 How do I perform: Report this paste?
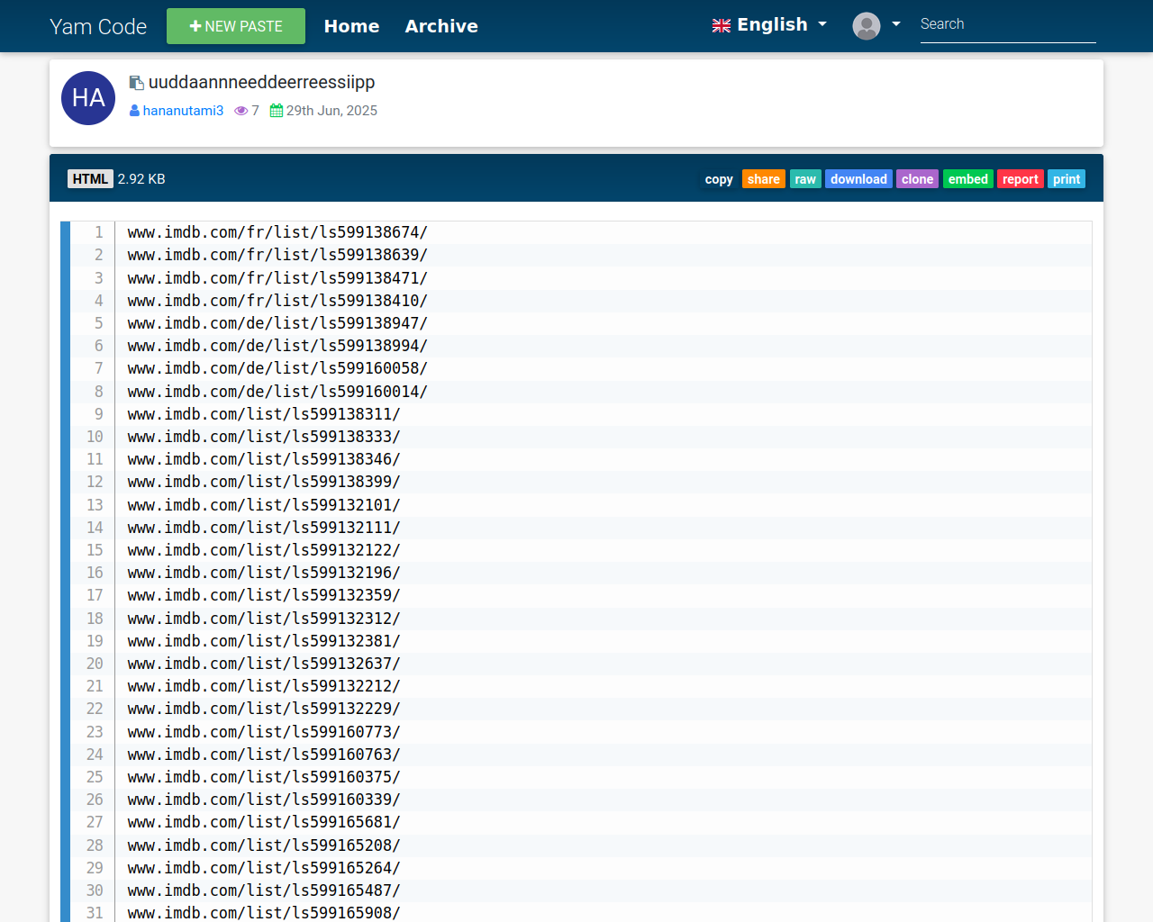pyautogui.click(x=1021, y=179)
